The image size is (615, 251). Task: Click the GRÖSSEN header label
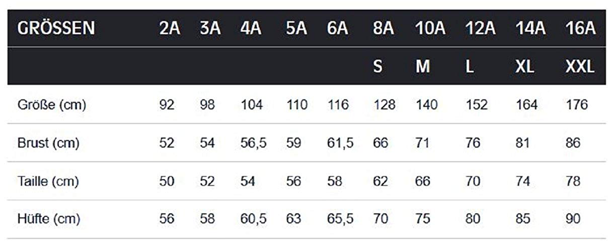pos(56,28)
